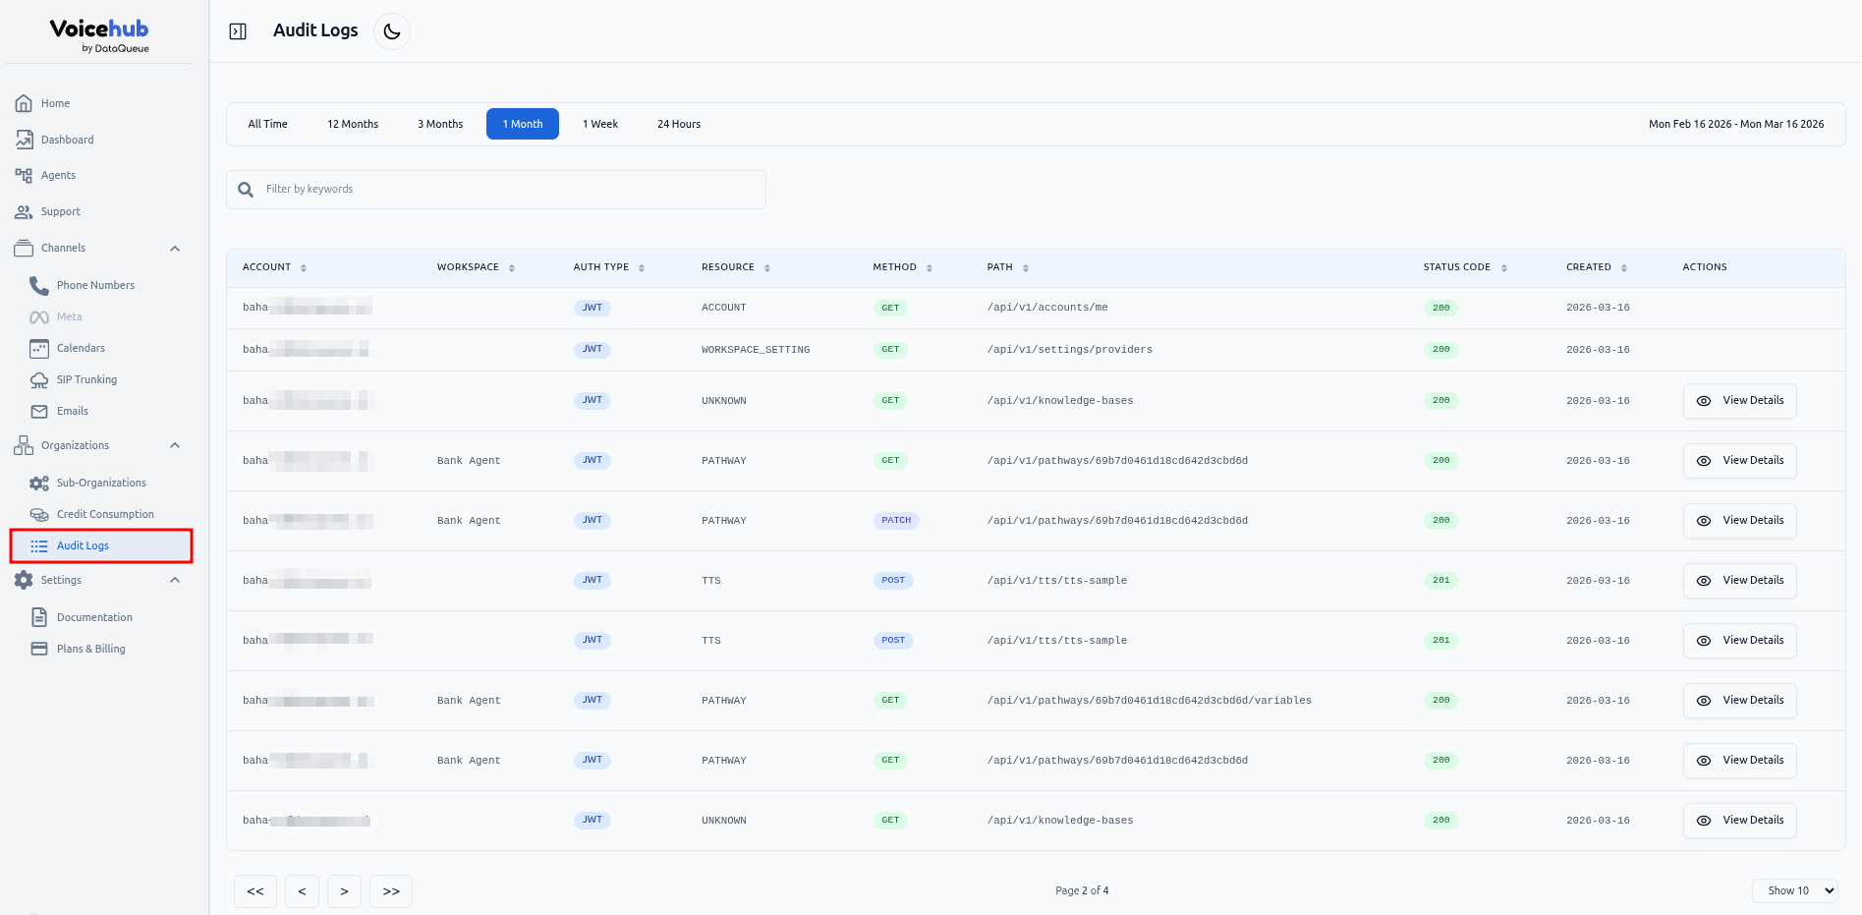
Task: Open the Show 10 page-size dropdown
Action: (x=1794, y=890)
